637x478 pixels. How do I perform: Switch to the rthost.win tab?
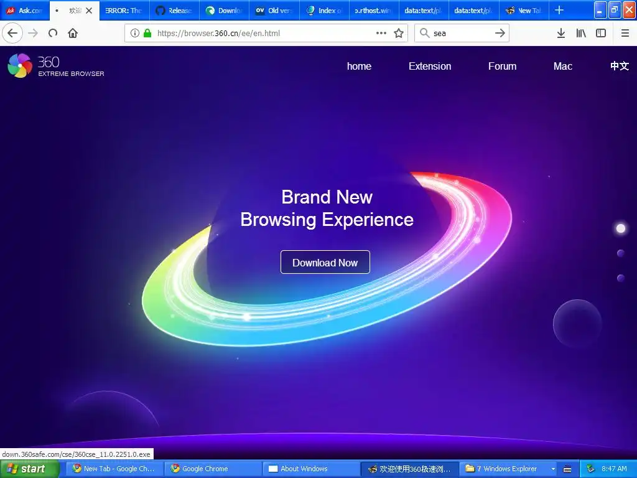[x=374, y=11]
